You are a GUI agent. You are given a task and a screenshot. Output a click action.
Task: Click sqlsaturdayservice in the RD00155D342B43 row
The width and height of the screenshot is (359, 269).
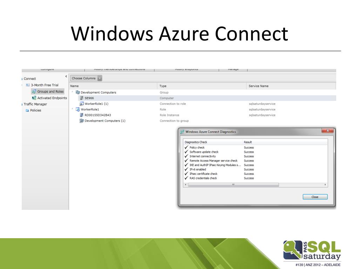coord(262,115)
